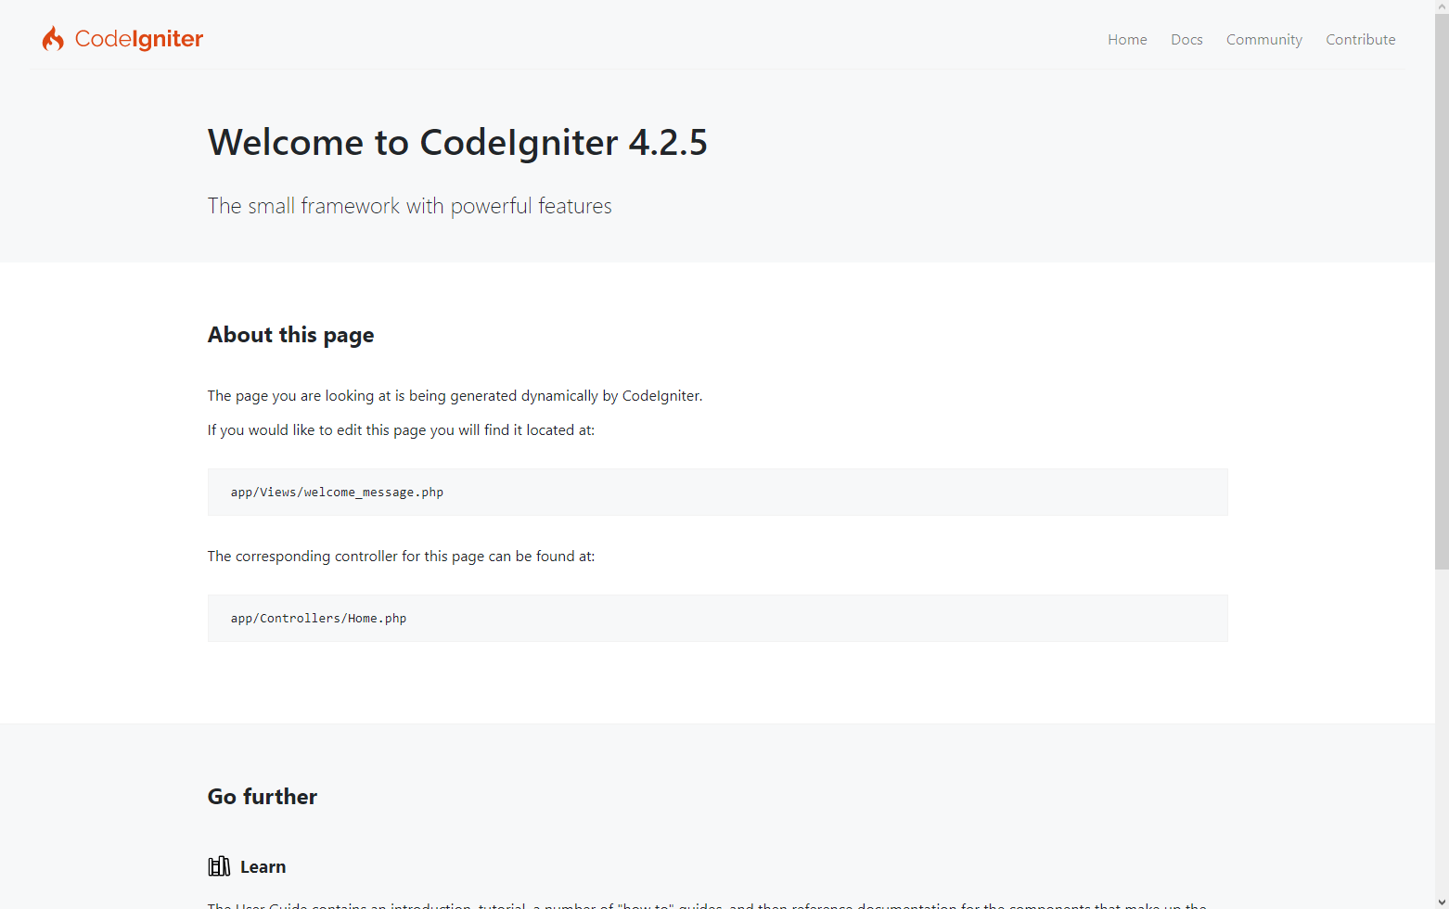The image size is (1449, 909).
Task: Click the app/Controllers/Home.php code path
Action: pos(318,618)
